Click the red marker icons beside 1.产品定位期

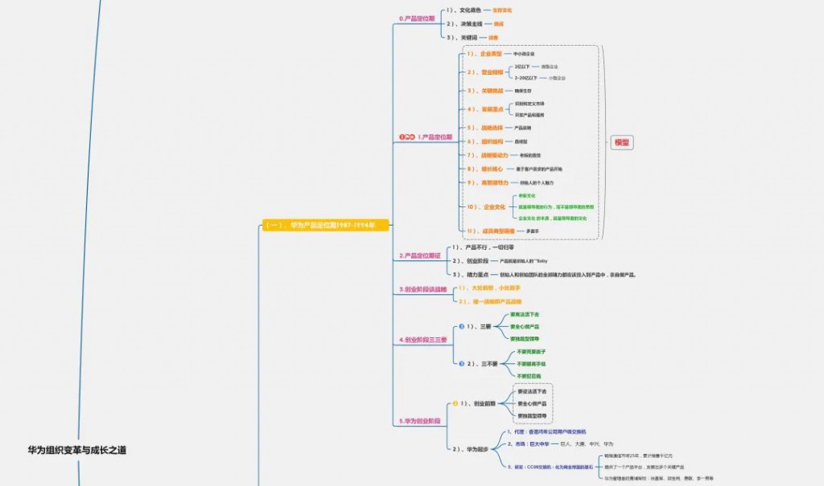[x=406, y=137]
